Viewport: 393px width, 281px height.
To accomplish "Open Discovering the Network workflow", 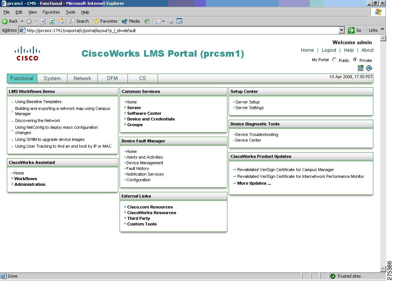I will (38, 121).
